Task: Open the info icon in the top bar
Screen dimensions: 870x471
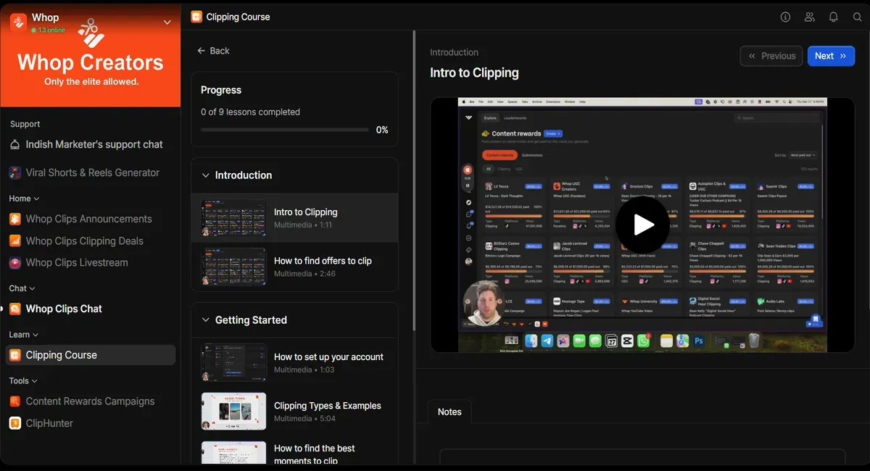Action: tap(785, 17)
